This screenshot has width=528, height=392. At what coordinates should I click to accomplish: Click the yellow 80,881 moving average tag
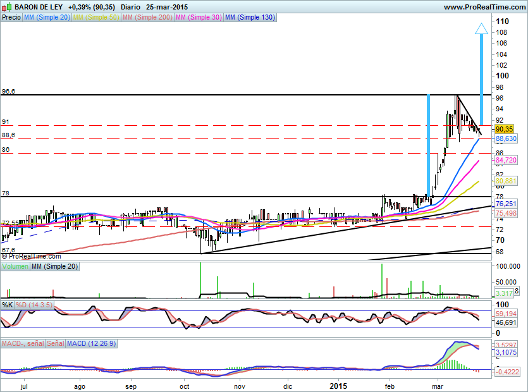tap(506, 180)
